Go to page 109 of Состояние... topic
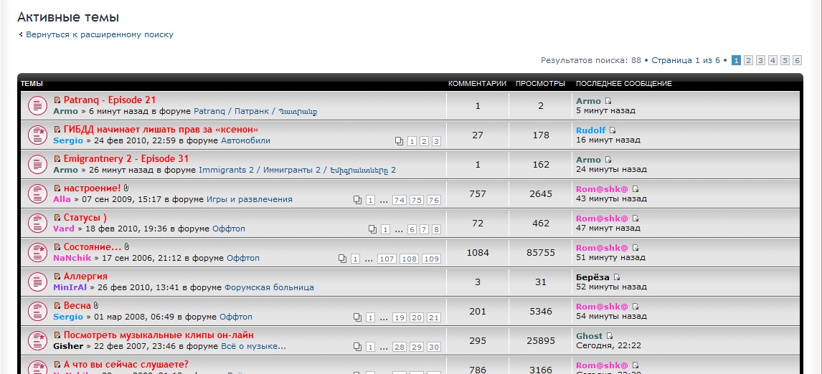This screenshot has width=822, height=374. 431,259
